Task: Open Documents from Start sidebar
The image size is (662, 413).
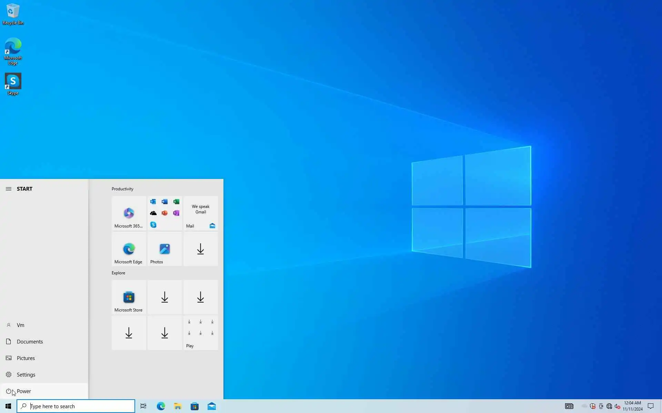Action: point(30,342)
